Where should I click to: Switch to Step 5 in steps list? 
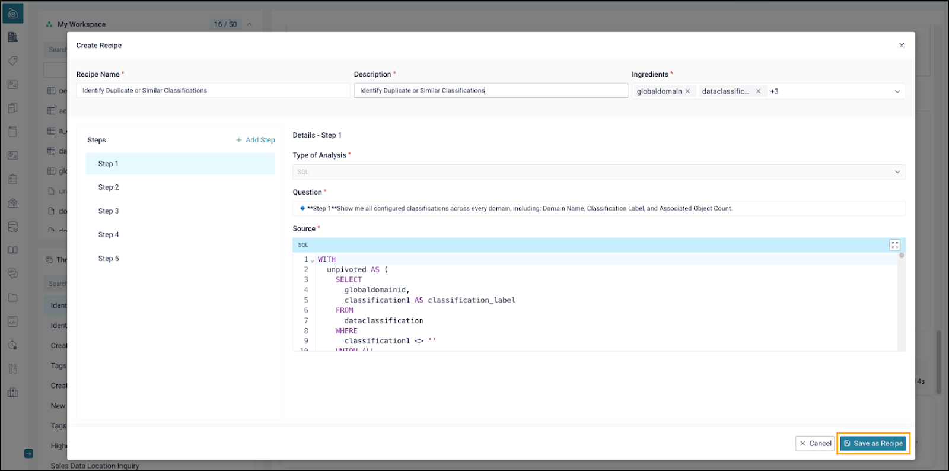[109, 259]
